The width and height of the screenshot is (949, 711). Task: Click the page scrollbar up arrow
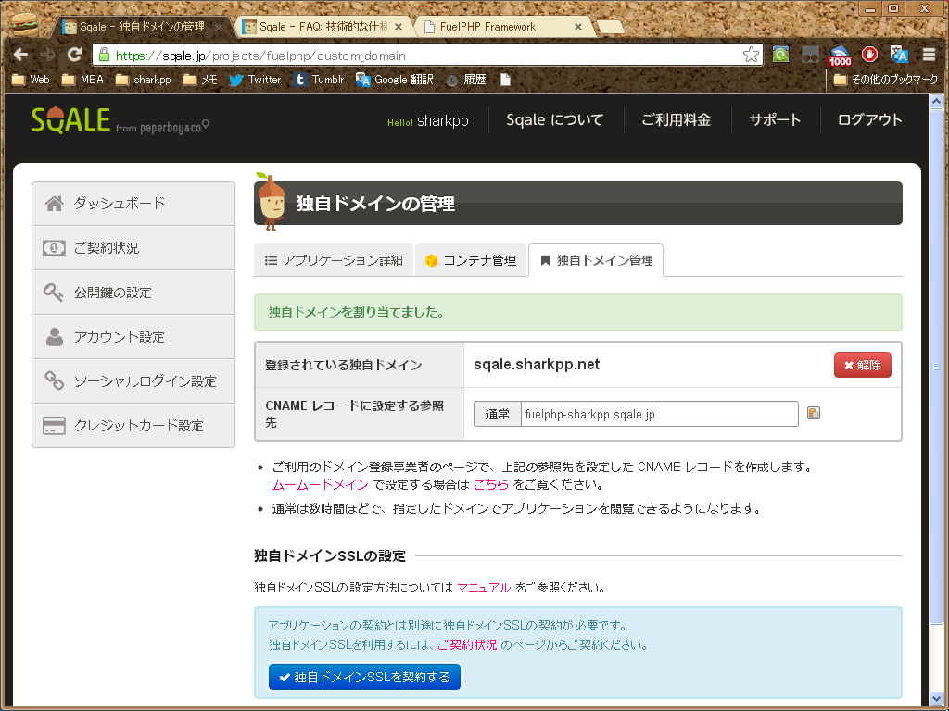pyautogui.click(x=936, y=101)
